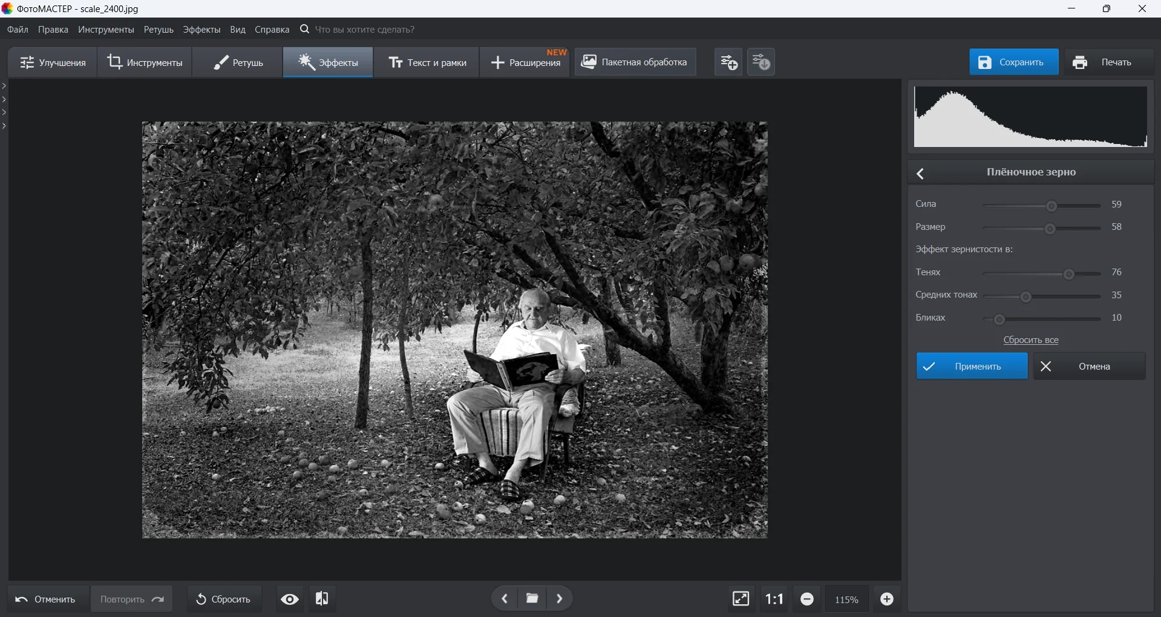
Task: Click the Размер value 58
Action: [x=1117, y=227]
